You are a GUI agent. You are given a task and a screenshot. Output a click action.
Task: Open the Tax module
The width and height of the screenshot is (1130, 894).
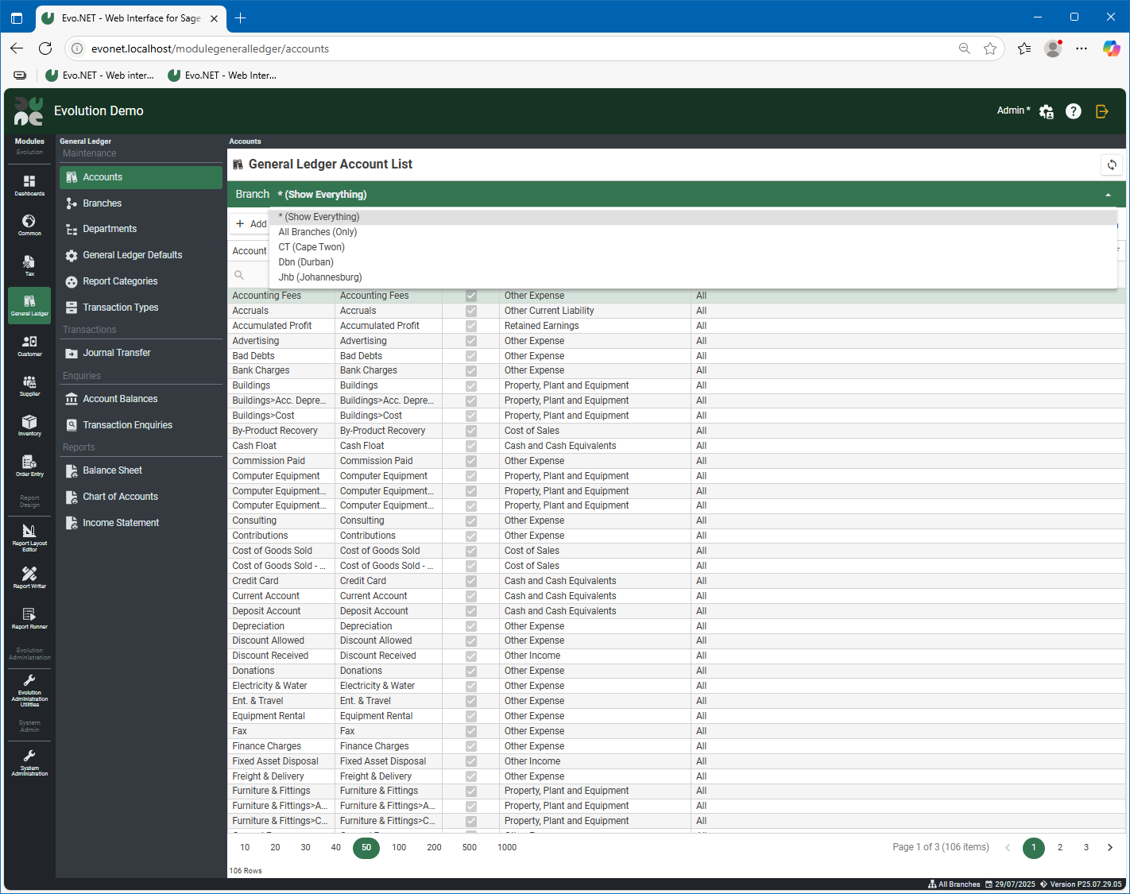tap(29, 265)
